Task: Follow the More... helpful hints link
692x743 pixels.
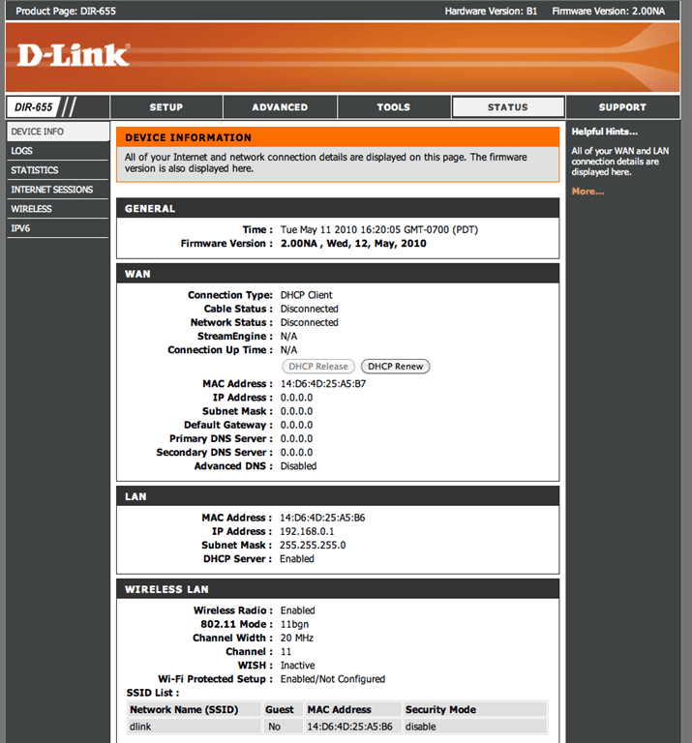Action: pos(587,192)
